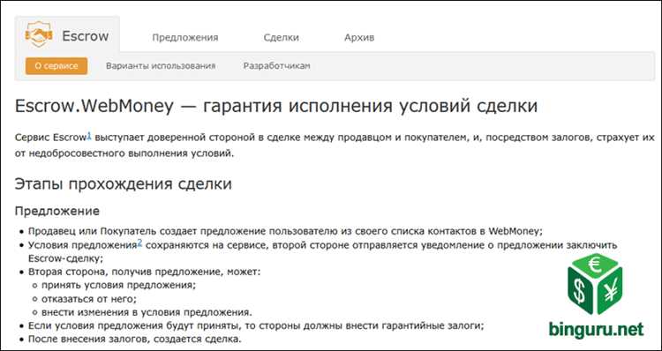Click the bullet Вторая сторона, получив предложение
Image resolution: width=662 pixels, height=351 pixels.
click(x=145, y=273)
